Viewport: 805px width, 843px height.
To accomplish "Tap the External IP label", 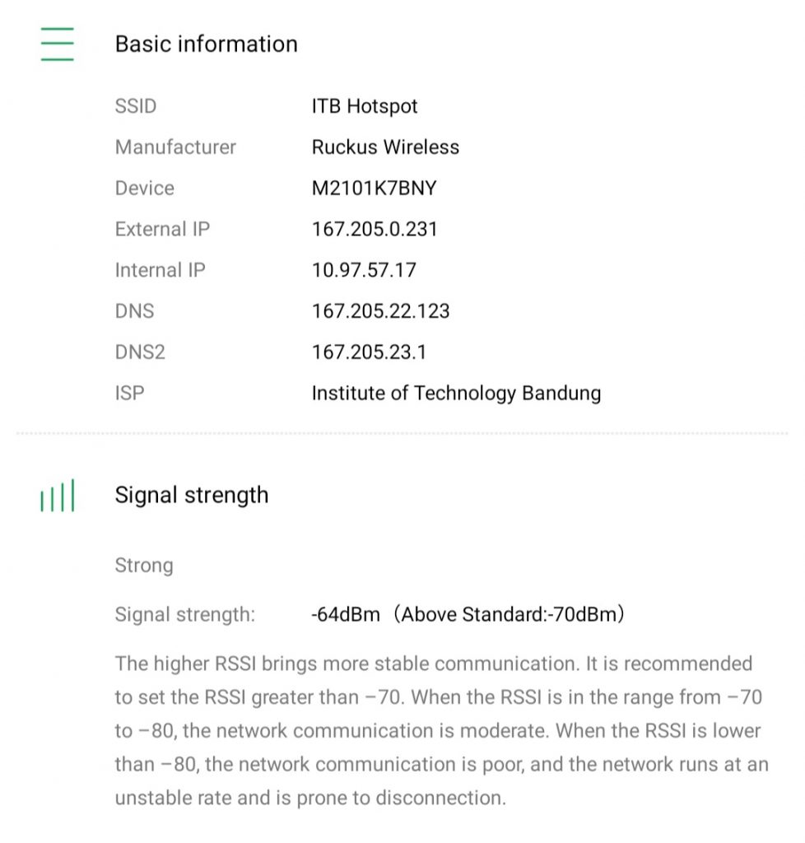I will tap(162, 229).
